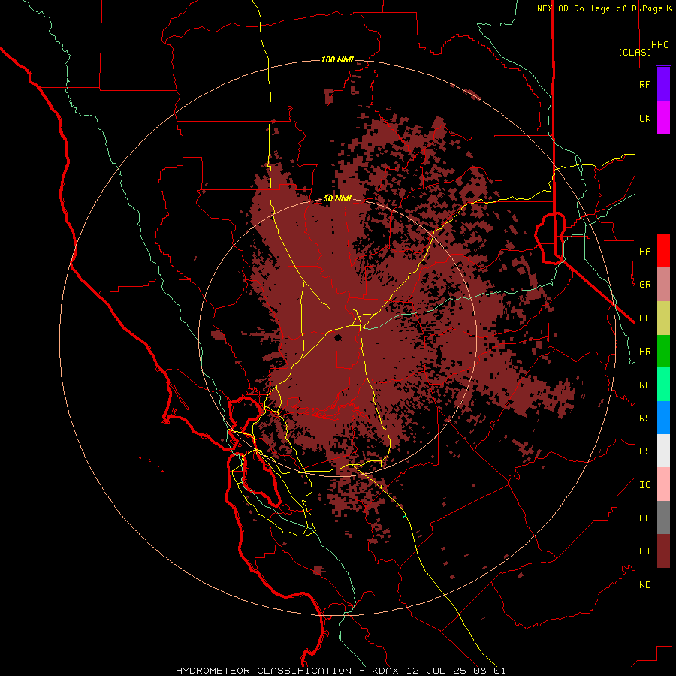Click the KDAX station identifier

pyautogui.click(x=385, y=671)
